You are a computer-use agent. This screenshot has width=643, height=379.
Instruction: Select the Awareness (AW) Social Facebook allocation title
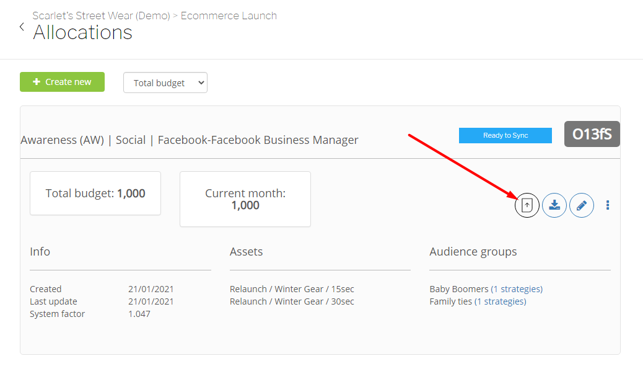click(190, 140)
